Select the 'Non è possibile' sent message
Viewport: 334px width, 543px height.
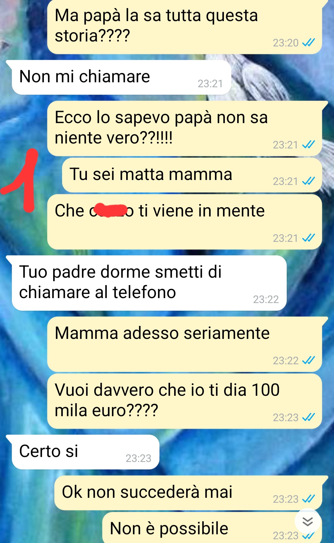point(212,528)
